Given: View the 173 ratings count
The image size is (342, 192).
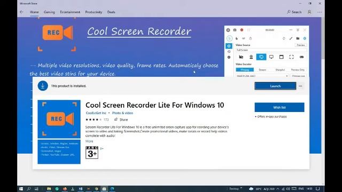Looking at the screenshot, I should (x=106, y=119).
